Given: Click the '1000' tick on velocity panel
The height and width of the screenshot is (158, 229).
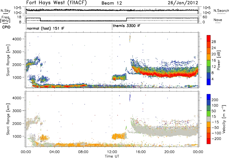Looking at the screenshot, I should 17,136.
